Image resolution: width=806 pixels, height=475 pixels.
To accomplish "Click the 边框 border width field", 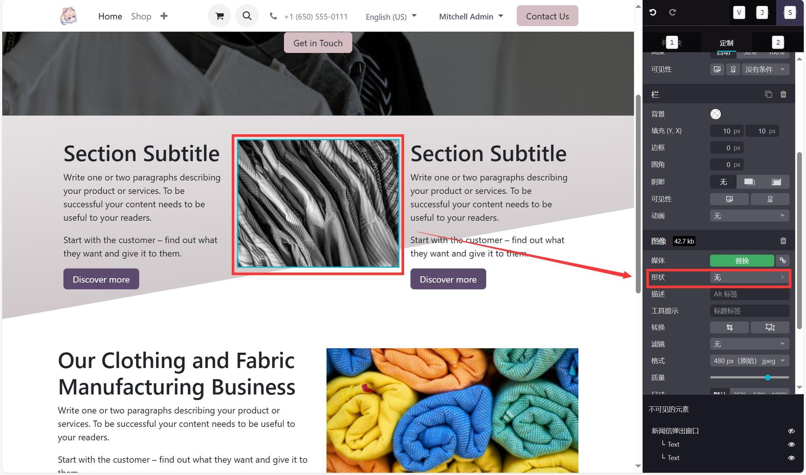I will [727, 148].
